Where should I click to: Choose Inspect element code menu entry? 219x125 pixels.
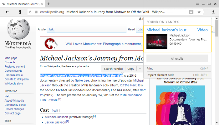click(177, 75)
